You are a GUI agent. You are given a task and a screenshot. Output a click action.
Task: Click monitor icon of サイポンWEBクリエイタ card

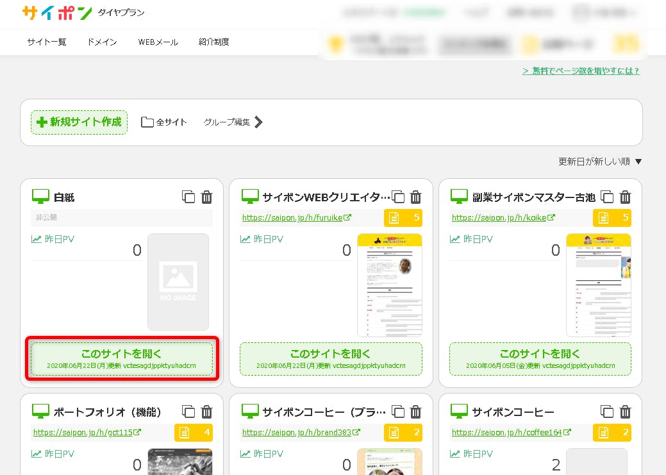(x=250, y=197)
